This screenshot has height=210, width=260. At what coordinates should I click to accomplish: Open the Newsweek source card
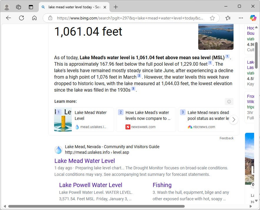click(146, 120)
